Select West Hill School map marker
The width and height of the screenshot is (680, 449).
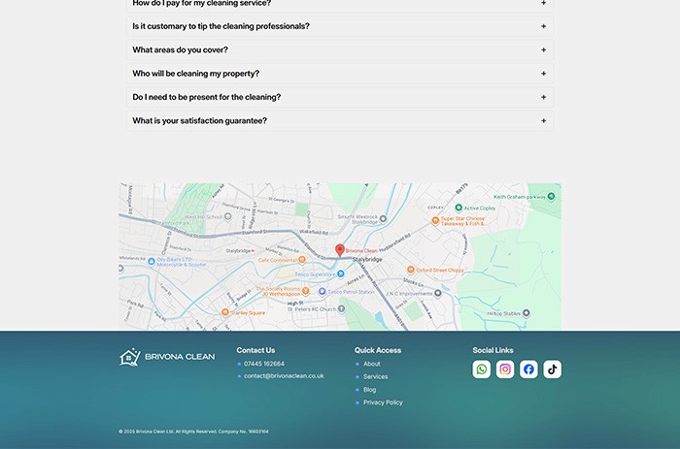coord(227,216)
